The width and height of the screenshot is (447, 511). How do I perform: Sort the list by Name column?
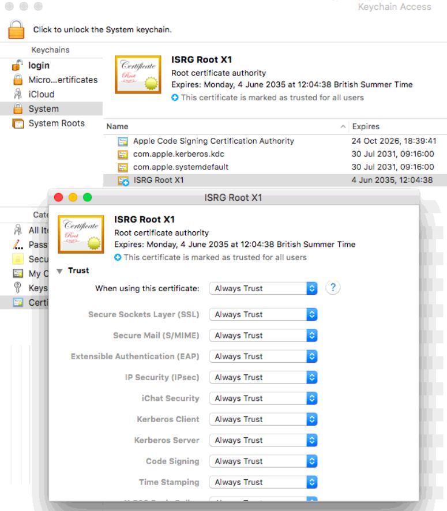coord(117,126)
